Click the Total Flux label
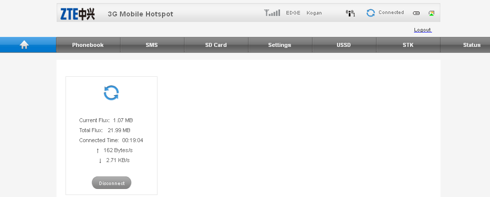 (x=91, y=130)
